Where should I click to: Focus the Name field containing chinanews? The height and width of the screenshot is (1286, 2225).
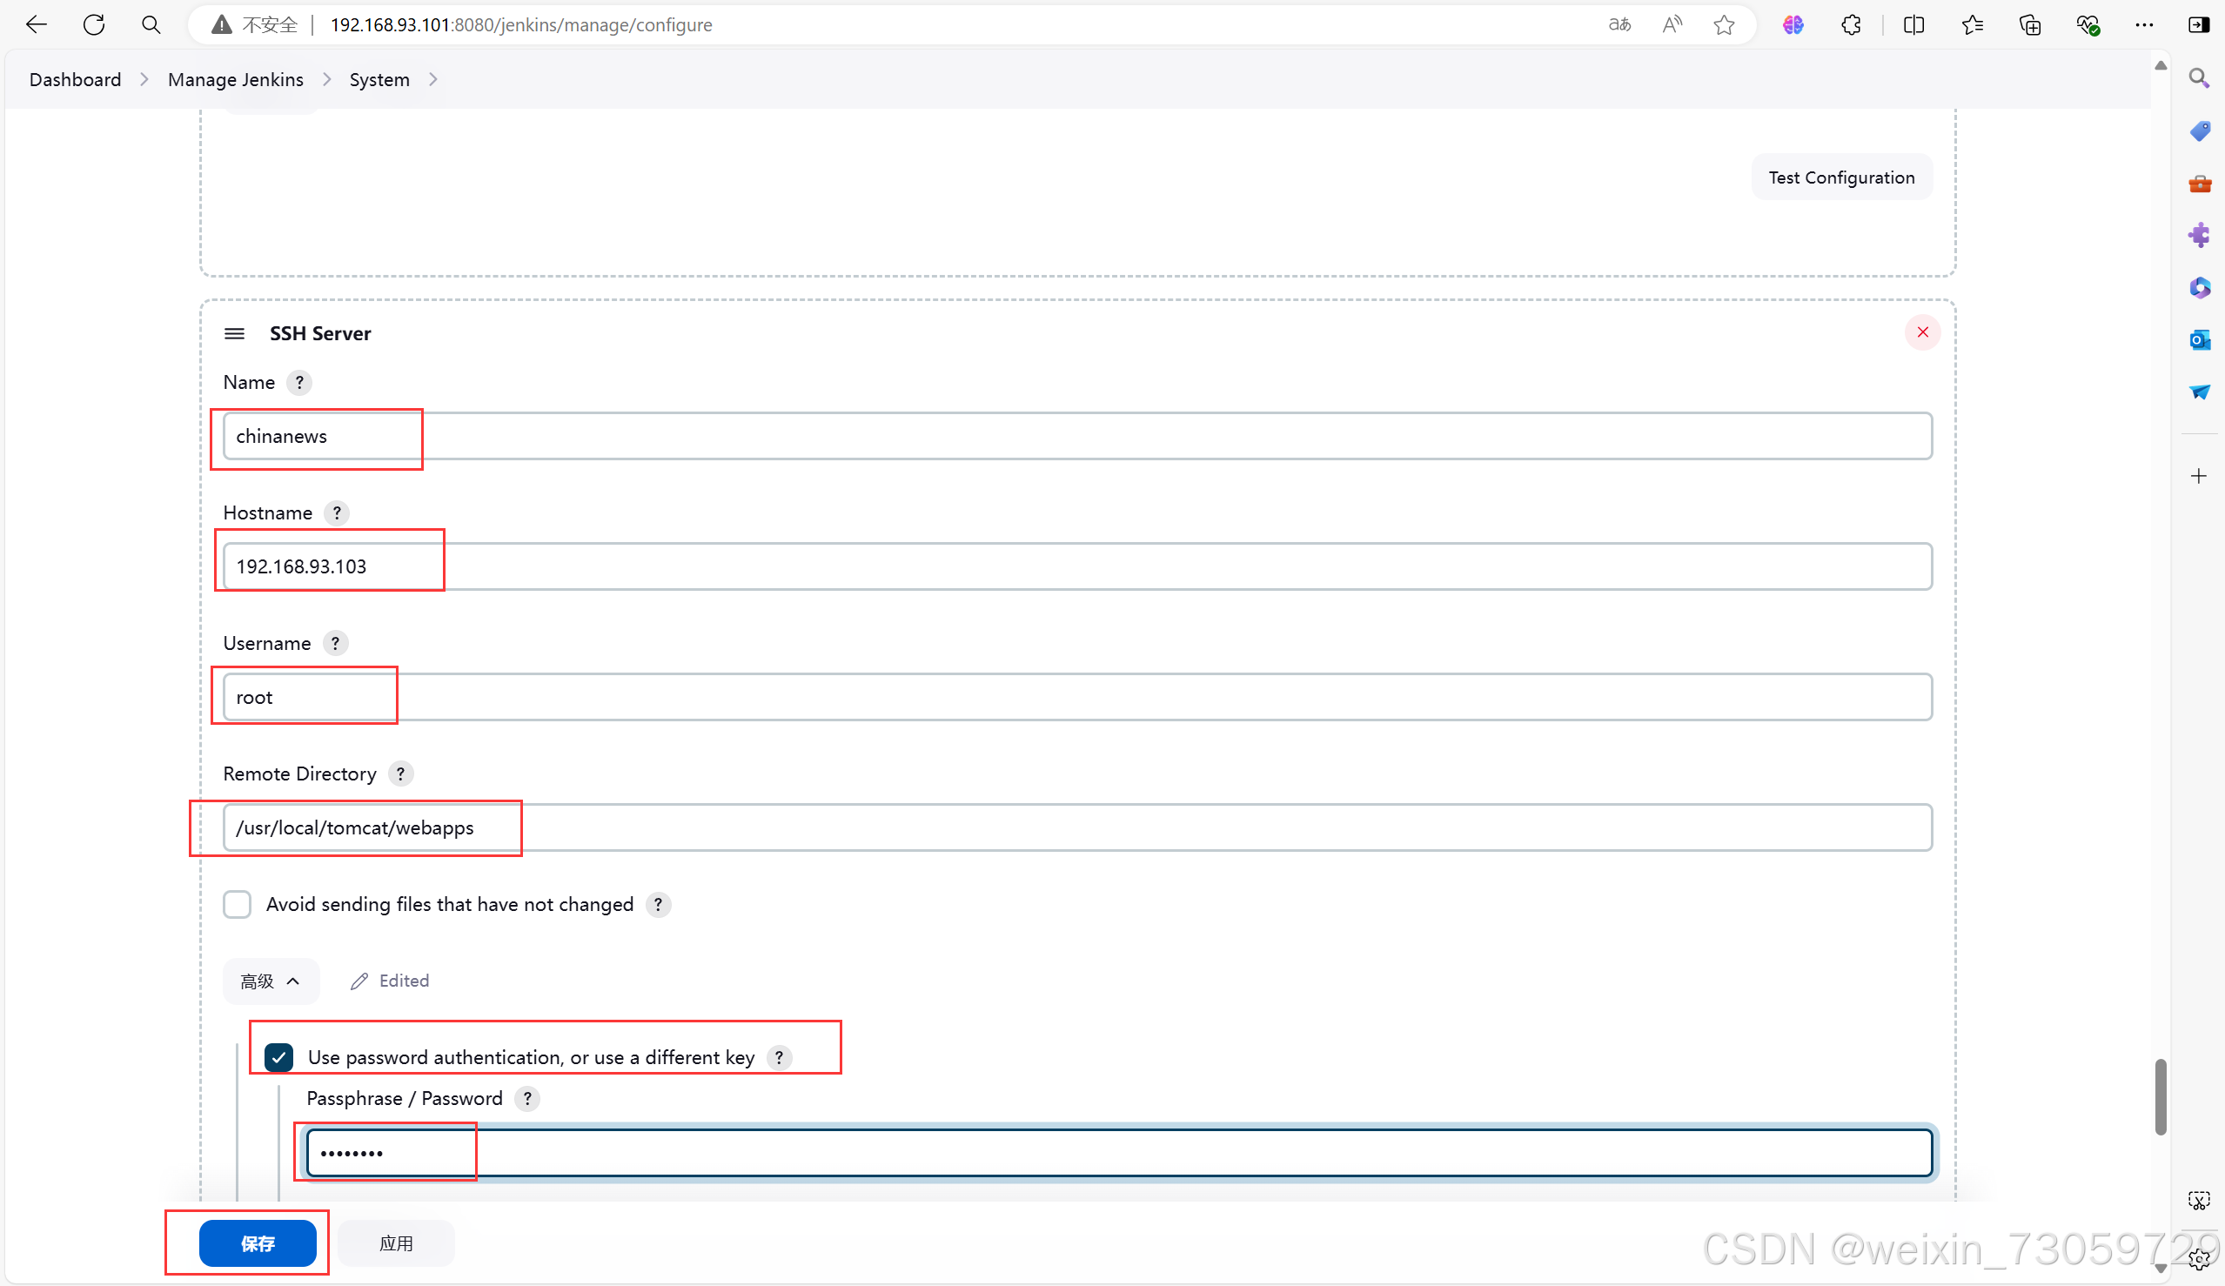[x=1077, y=436]
